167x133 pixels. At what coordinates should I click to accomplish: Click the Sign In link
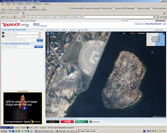pyautogui.click(x=36, y=24)
